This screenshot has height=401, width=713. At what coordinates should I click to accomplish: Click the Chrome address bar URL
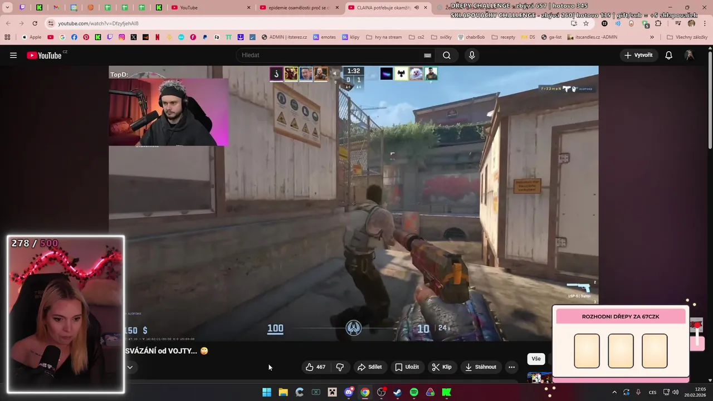(98, 23)
